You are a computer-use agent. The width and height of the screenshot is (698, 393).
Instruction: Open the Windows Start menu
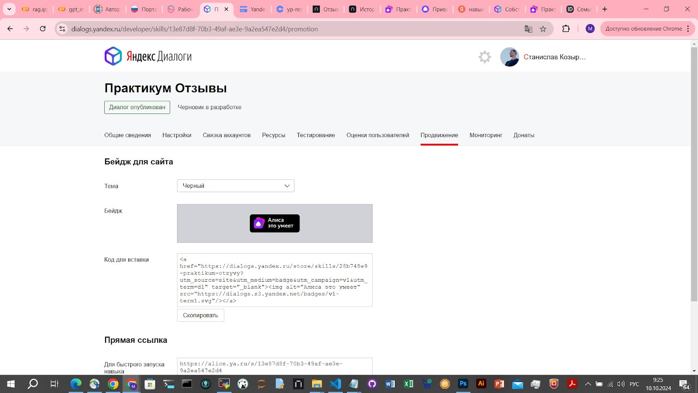pos(11,384)
